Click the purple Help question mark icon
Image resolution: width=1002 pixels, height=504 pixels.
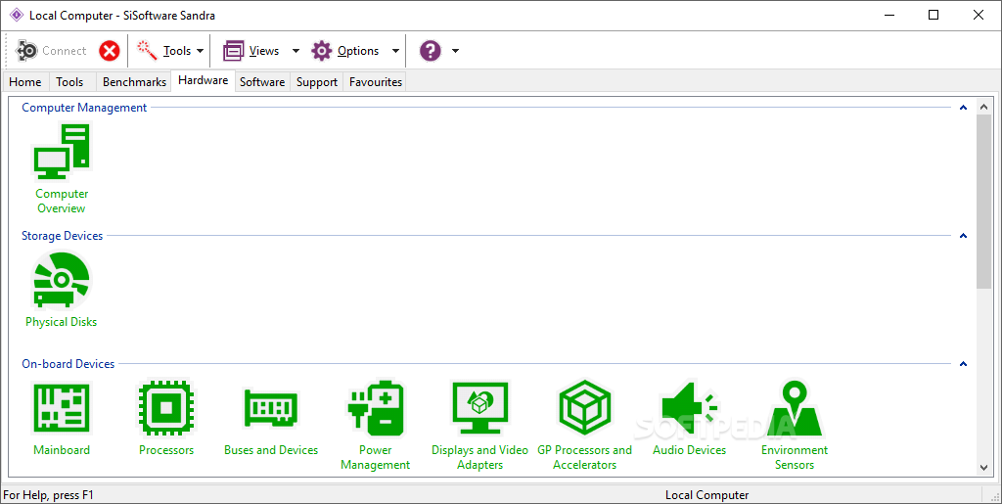click(x=431, y=51)
